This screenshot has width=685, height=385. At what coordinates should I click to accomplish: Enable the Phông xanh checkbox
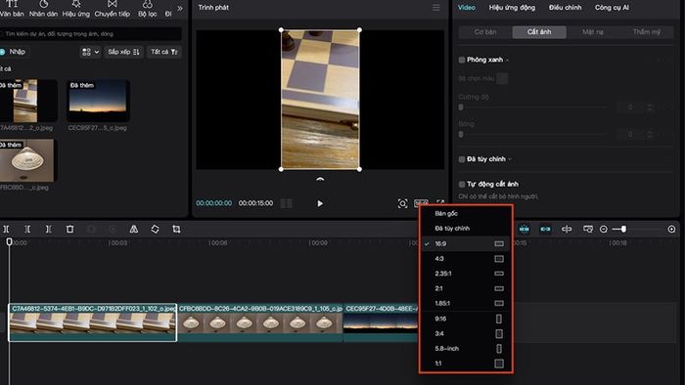point(462,60)
